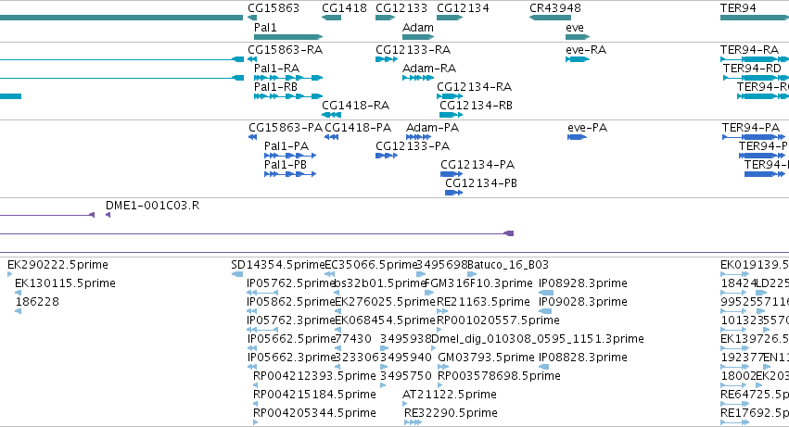Select the IP05762.3prime EST label
Viewport: 789px width, 427px height.
pos(291,320)
